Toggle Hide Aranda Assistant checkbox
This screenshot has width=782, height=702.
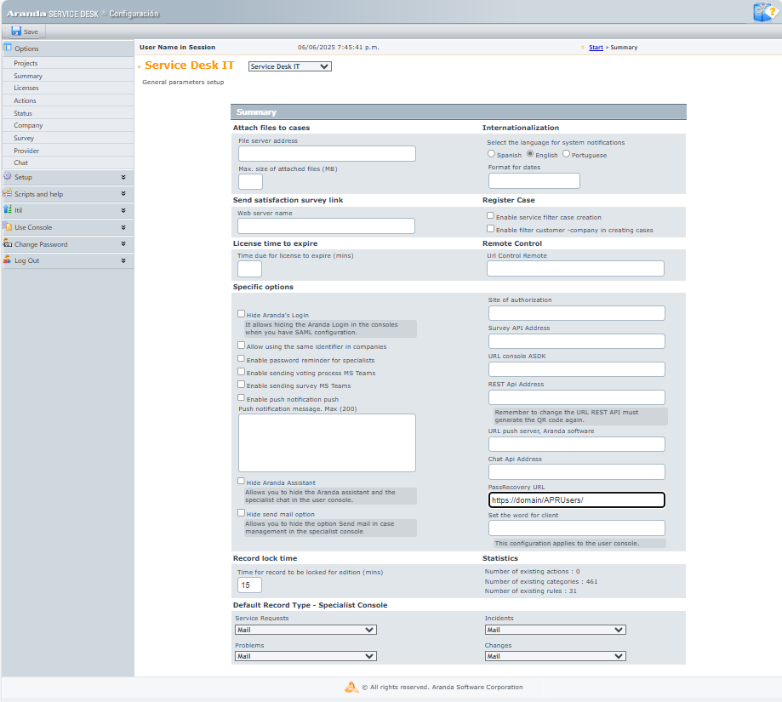[242, 482]
